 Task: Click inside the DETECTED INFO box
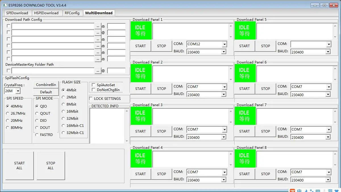(107, 126)
